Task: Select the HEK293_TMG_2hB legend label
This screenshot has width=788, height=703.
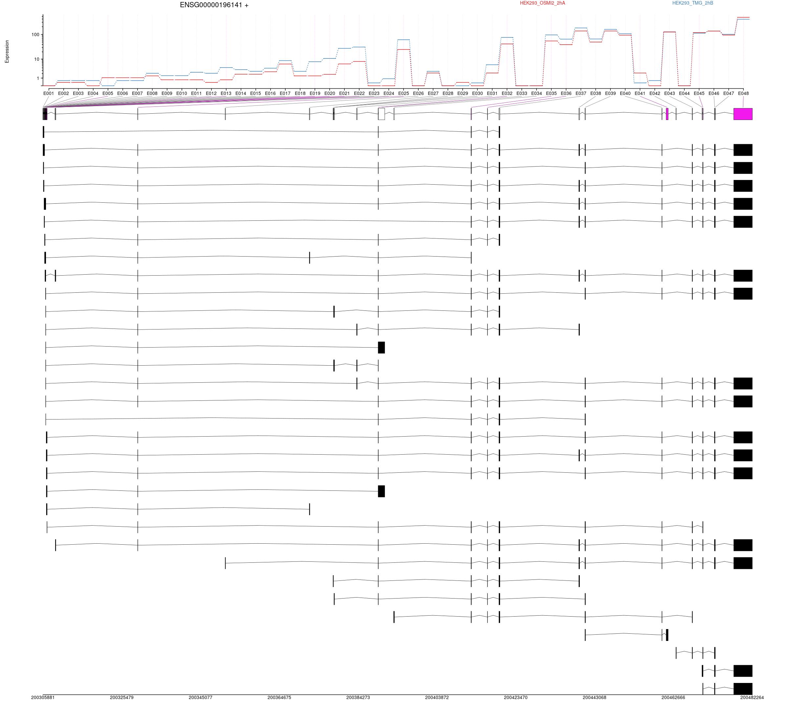Action: (x=693, y=3)
